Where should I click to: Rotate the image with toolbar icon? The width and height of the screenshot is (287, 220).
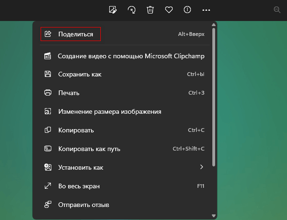click(132, 10)
